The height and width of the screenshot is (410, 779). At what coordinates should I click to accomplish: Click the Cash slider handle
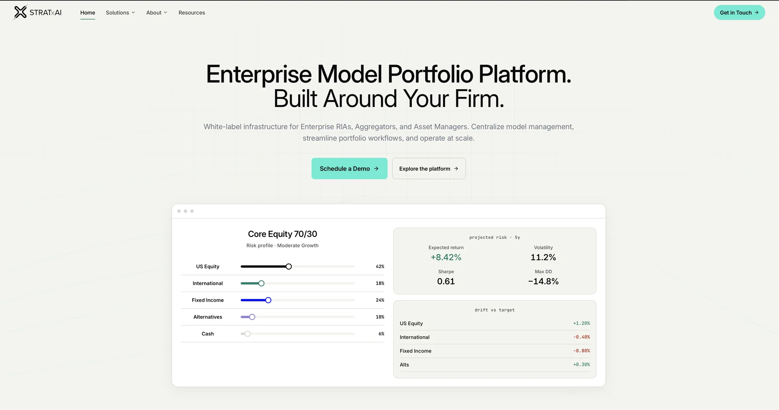(247, 334)
